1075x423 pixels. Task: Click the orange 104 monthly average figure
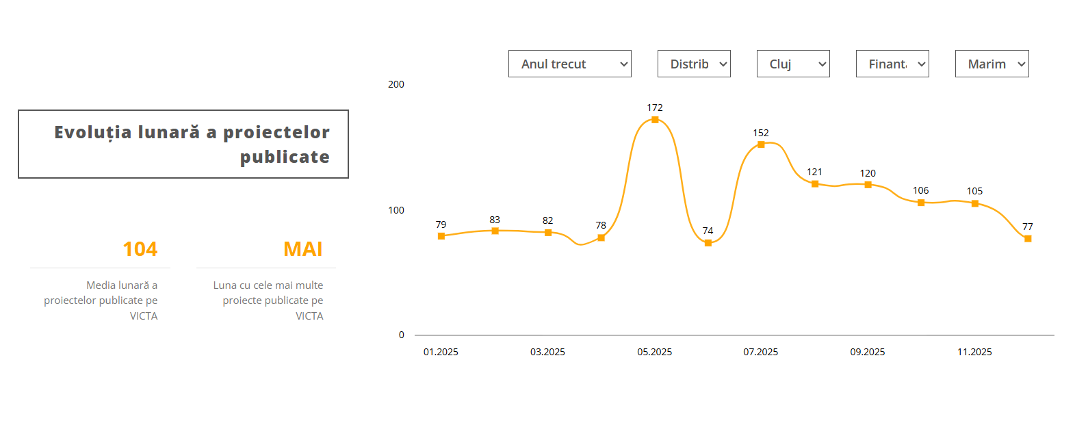[140, 249]
